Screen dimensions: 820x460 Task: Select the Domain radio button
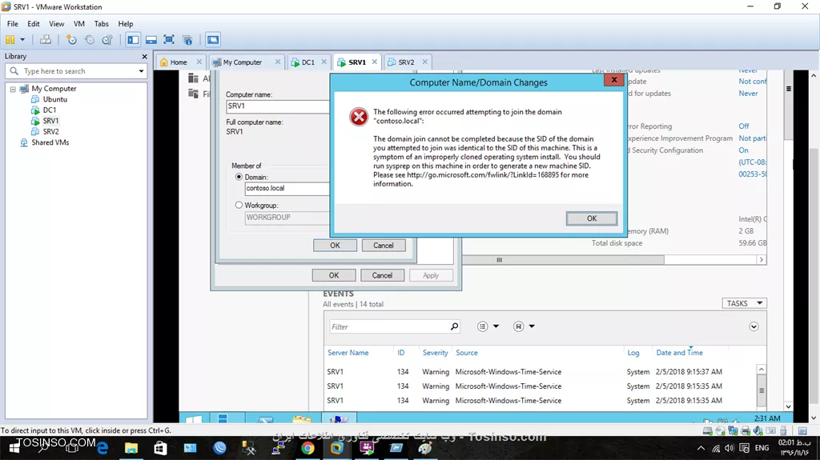click(239, 178)
